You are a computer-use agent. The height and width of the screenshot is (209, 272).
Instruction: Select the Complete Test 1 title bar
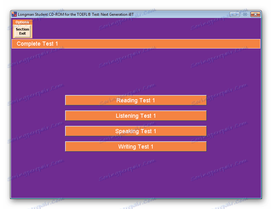point(136,44)
